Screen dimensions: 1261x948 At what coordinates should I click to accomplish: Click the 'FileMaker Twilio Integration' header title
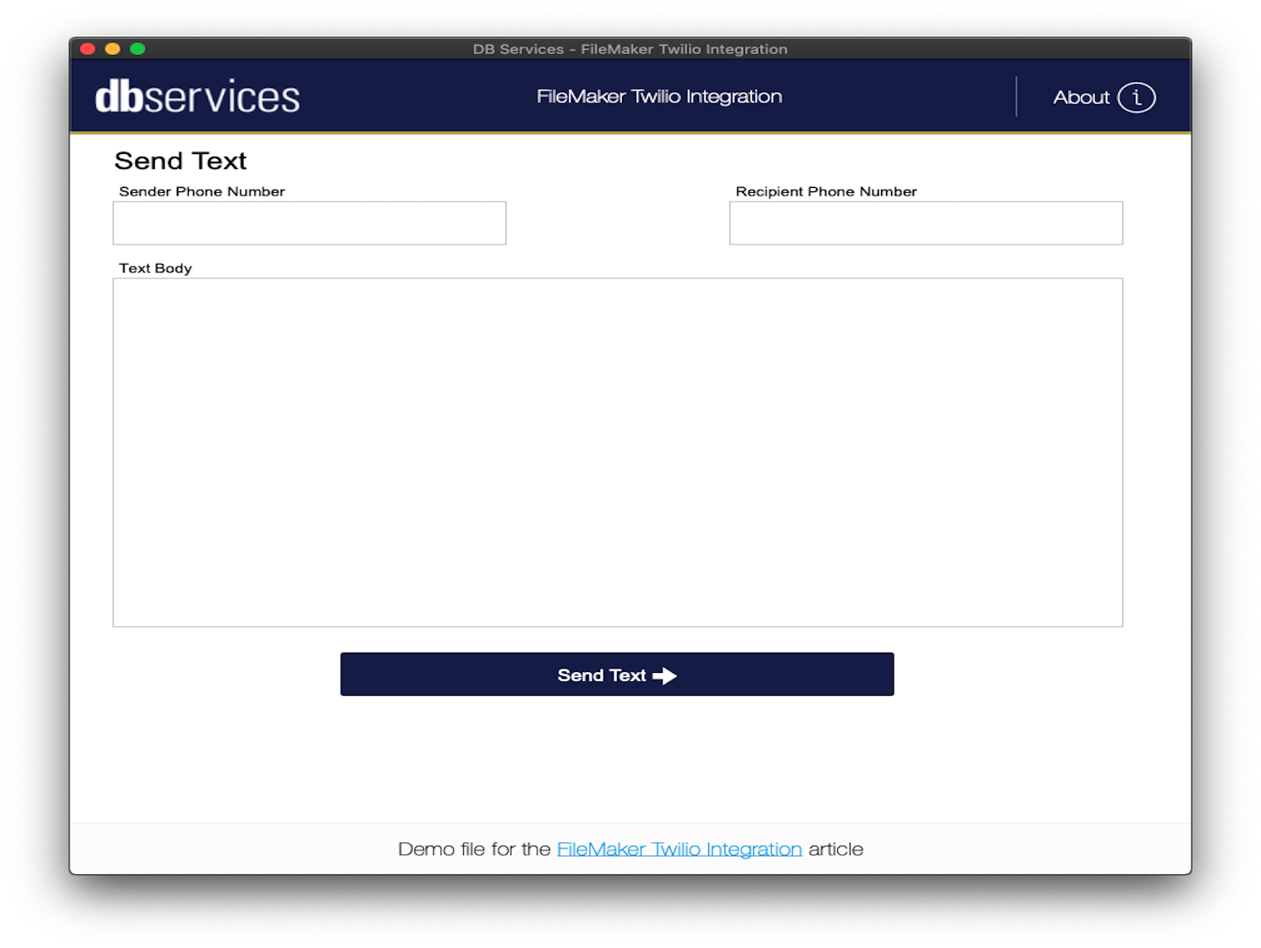coord(659,96)
